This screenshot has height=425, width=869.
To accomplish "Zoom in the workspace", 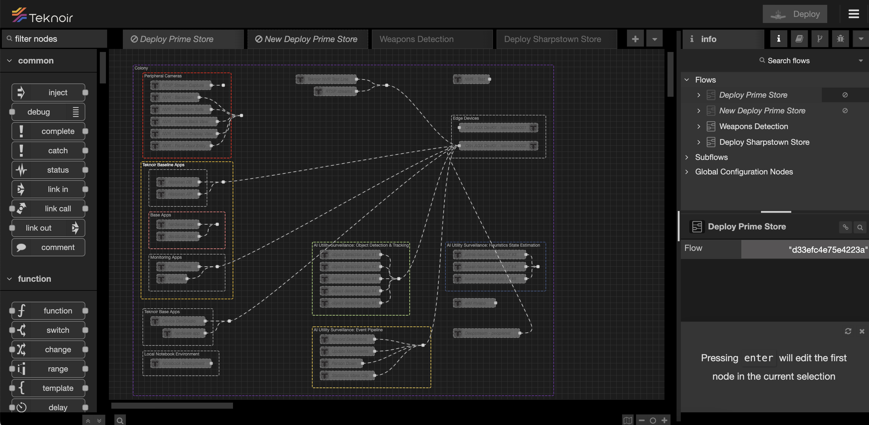I will pyautogui.click(x=664, y=420).
